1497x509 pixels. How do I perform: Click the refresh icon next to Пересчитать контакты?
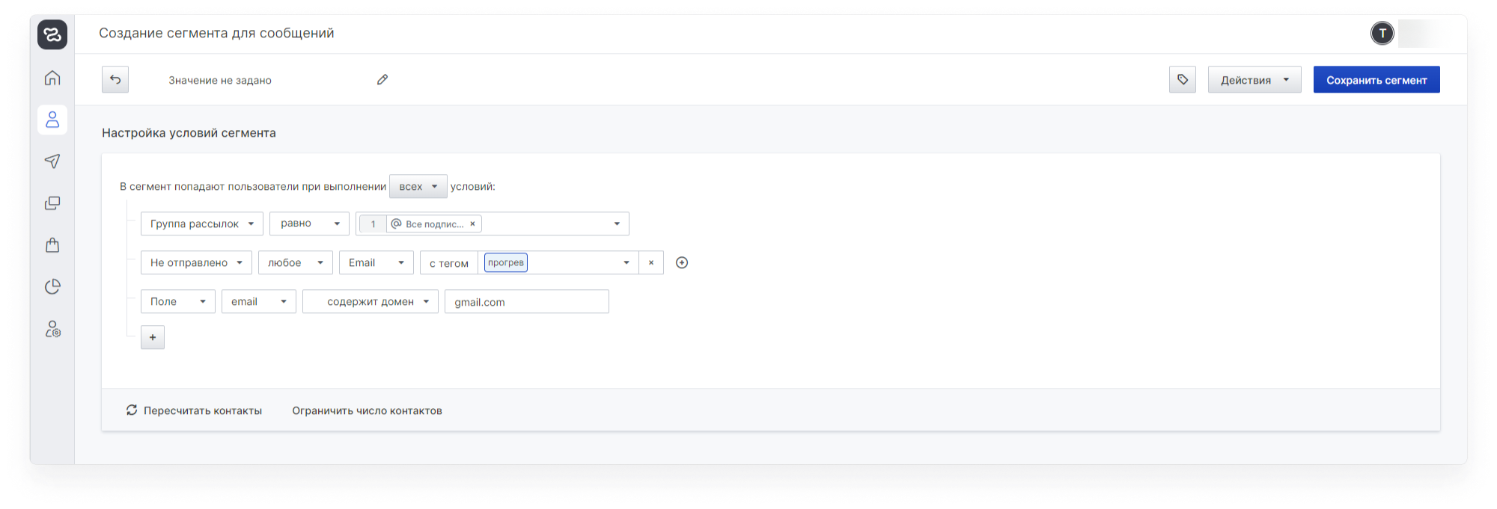pos(132,410)
